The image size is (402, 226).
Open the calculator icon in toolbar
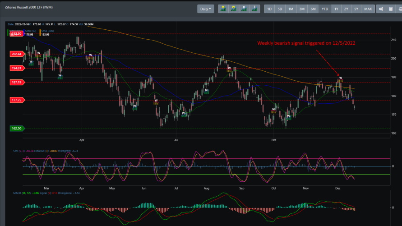pyautogui.click(x=391, y=9)
